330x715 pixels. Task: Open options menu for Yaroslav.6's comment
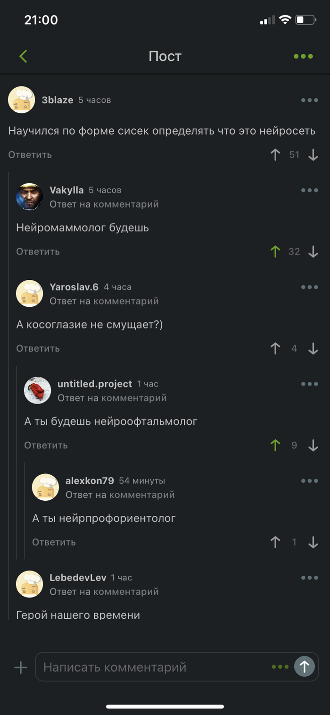pos(310,287)
